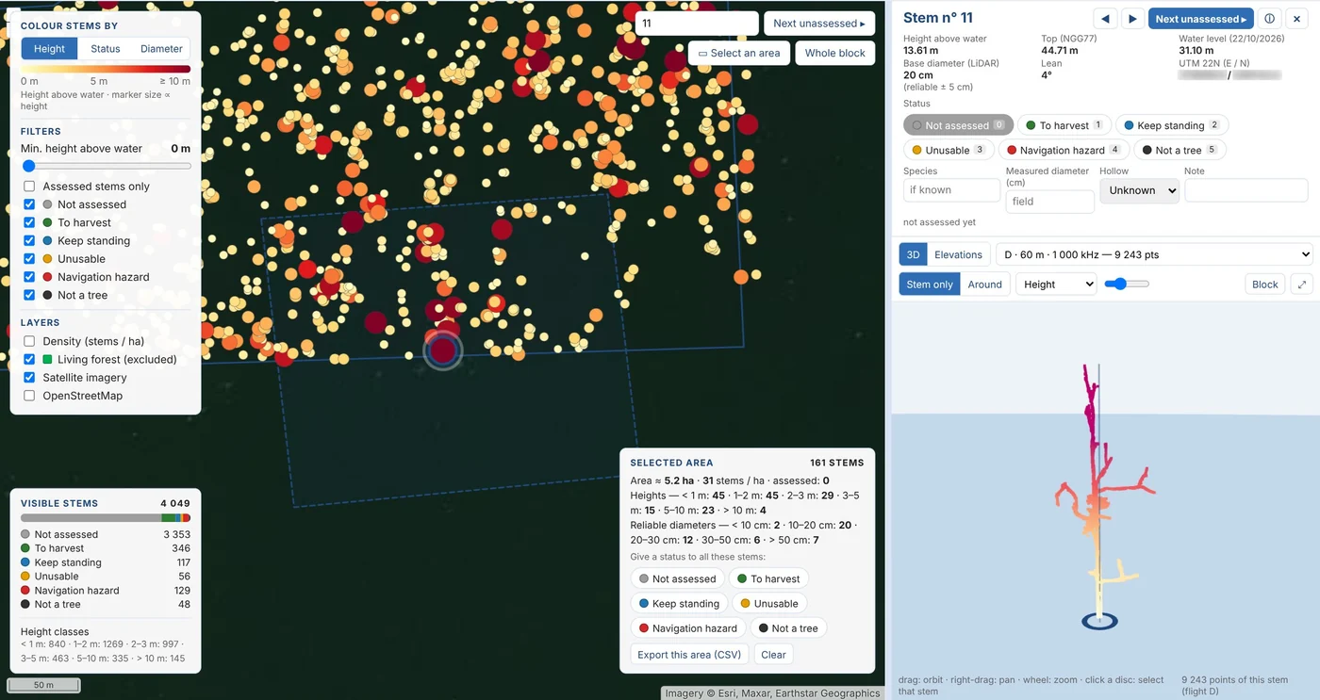Uncheck the Unusable filter checkbox
Screen dimensions: 1320x700
pyautogui.click(x=29, y=259)
